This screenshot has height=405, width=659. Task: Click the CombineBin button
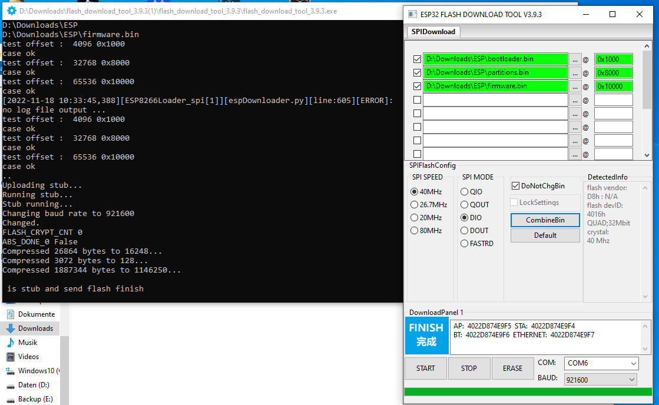pyautogui.click(x=545, y=220)
